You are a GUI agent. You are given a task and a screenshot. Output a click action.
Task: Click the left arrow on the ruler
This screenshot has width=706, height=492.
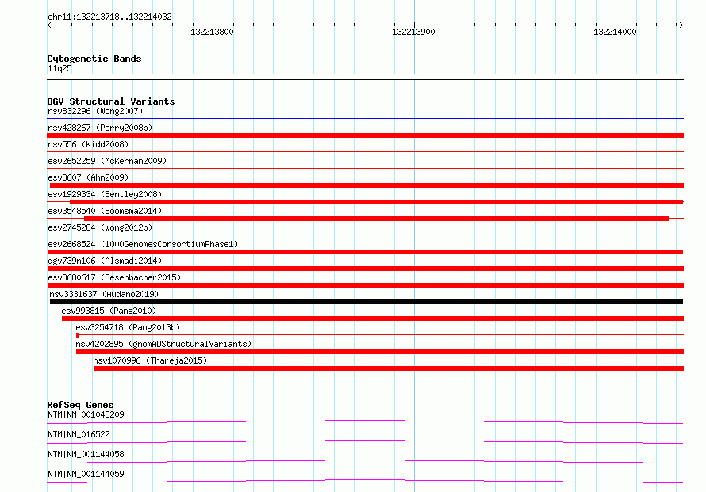coord(50,25)
